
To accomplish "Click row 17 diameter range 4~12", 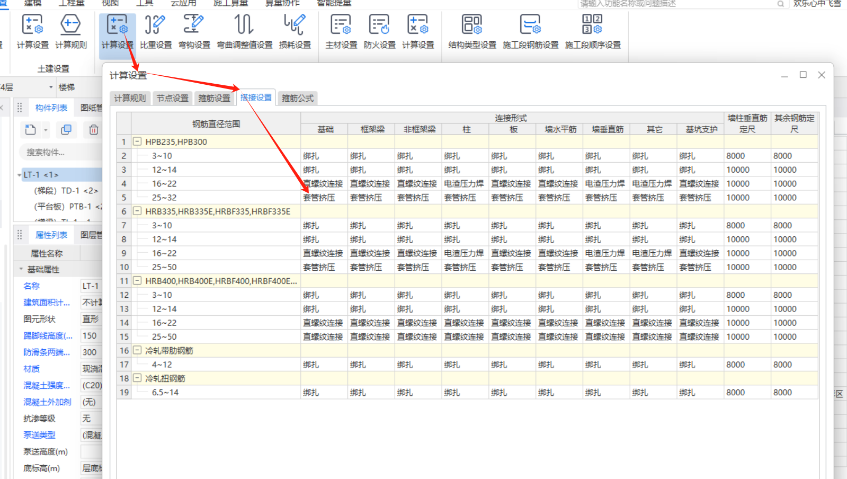I will [x=162, y=365].
